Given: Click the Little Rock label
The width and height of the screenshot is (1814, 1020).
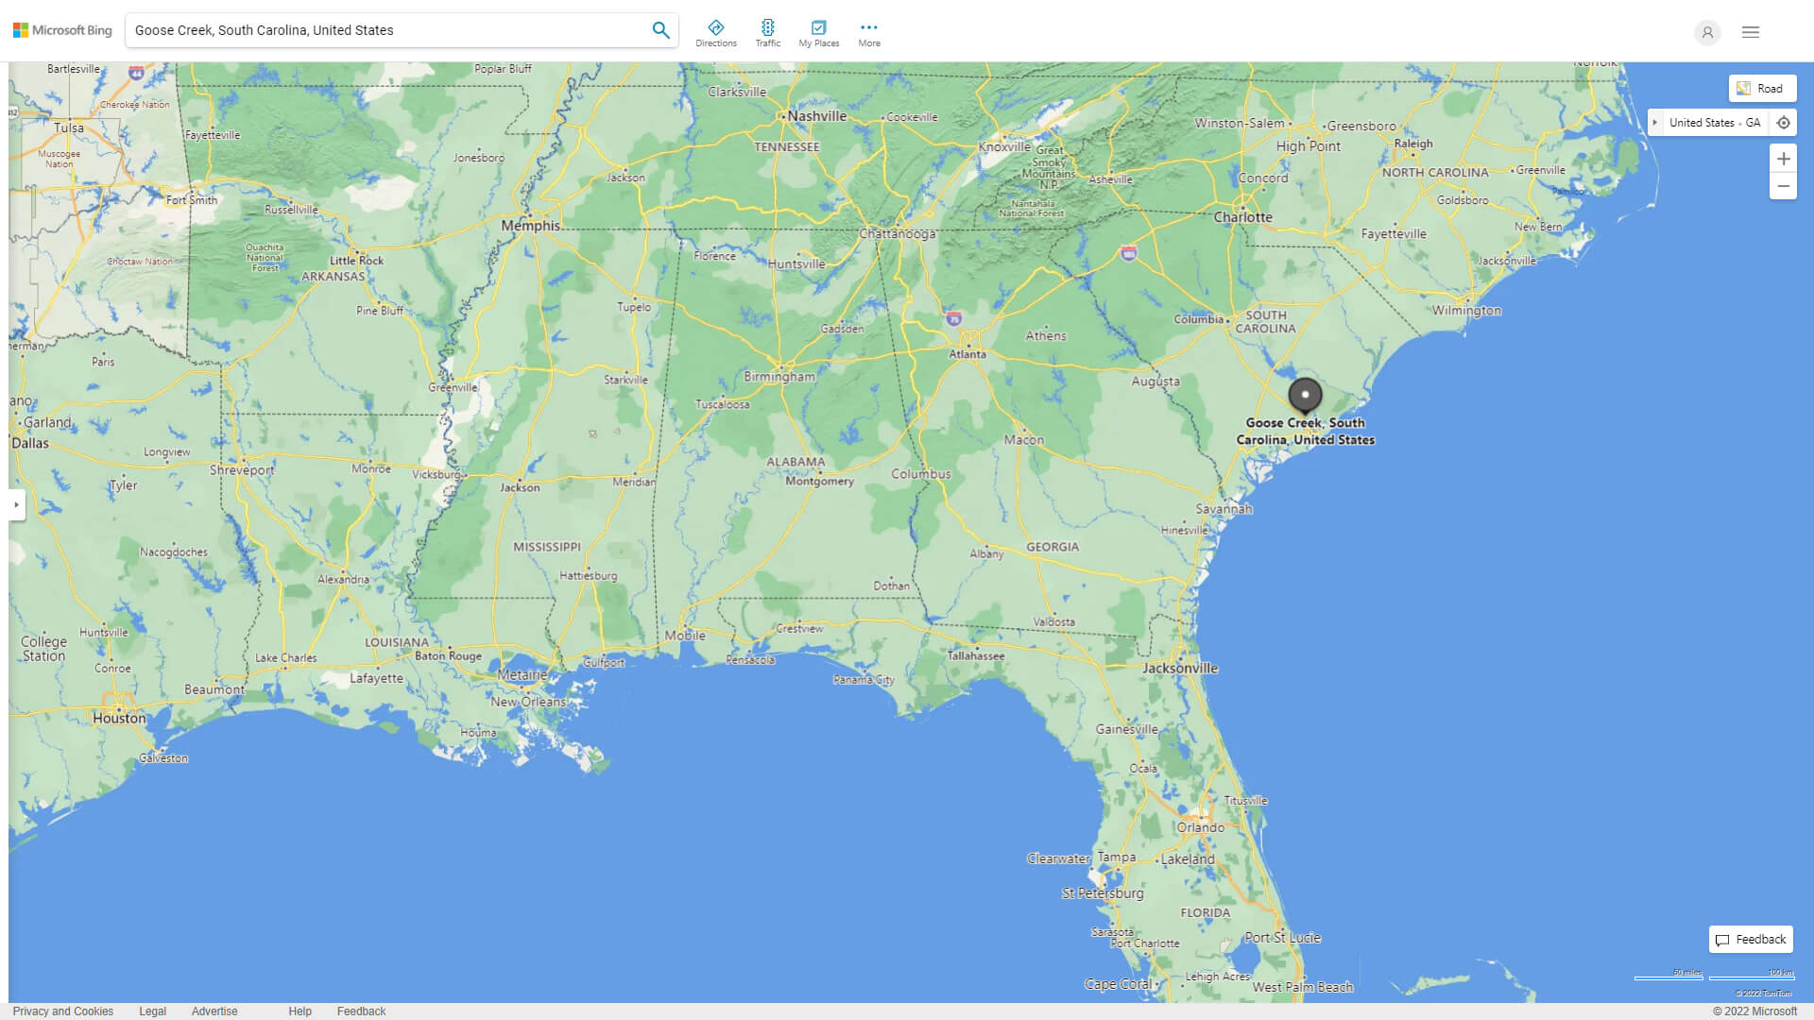Looking at the screenshot, I should click(356, 261).
